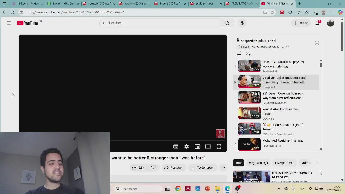
Task: Switch to the Stream - Kick Dashboard tab
Action: (x=63, y=4)
